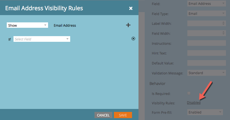
Task: Click the Instructions text field
Action: tap(206, 43)
